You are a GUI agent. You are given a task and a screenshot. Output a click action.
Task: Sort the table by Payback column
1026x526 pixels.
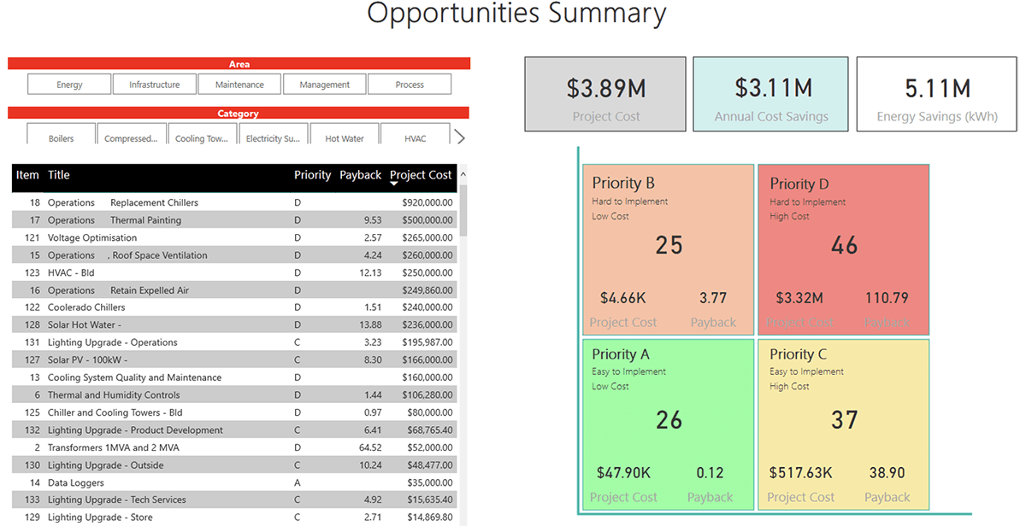(x=360, y=175)
